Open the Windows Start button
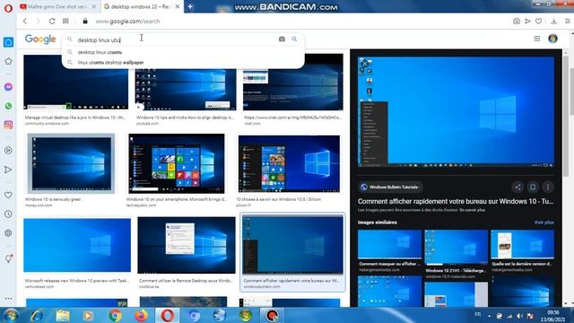 11,315
